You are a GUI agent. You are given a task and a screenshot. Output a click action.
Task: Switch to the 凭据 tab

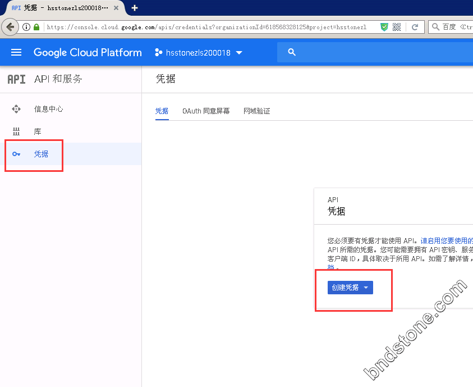click(162, 111)
